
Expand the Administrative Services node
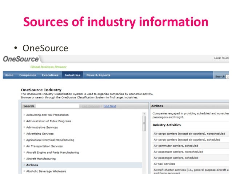coord(24,127)
